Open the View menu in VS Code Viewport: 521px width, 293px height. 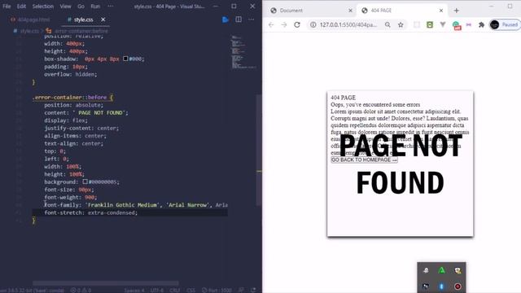click(x=65, y=7)
